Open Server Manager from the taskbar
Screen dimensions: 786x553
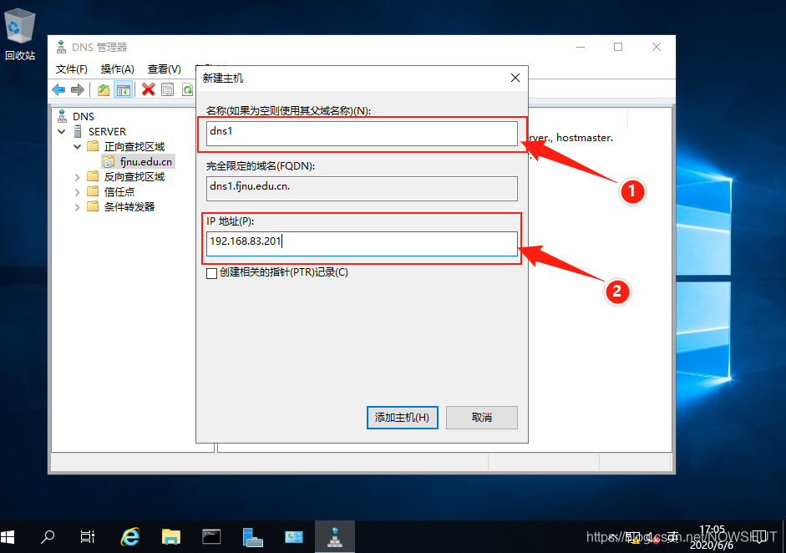(253, 536)
